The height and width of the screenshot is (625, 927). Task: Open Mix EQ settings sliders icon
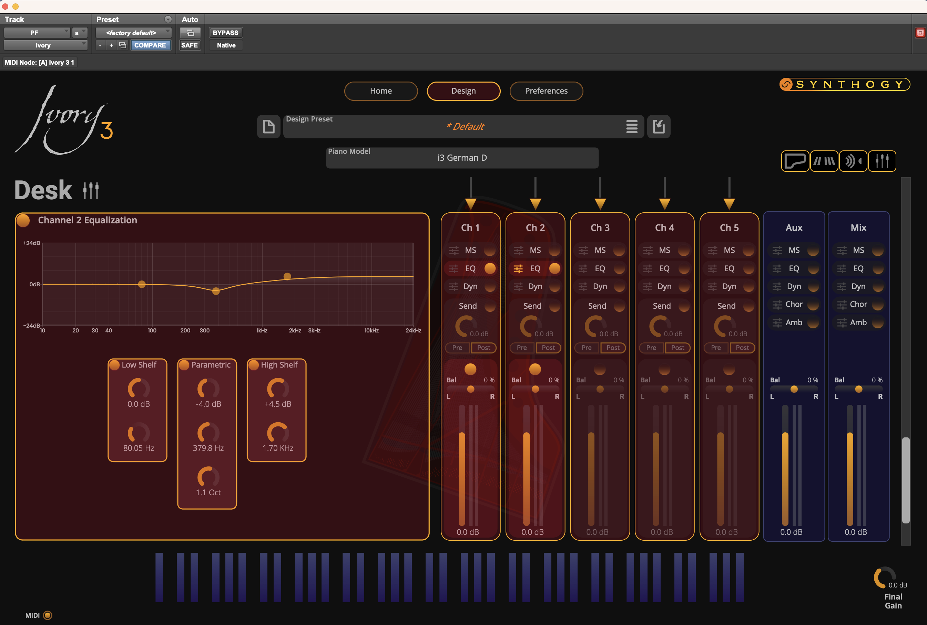(842, 269)
